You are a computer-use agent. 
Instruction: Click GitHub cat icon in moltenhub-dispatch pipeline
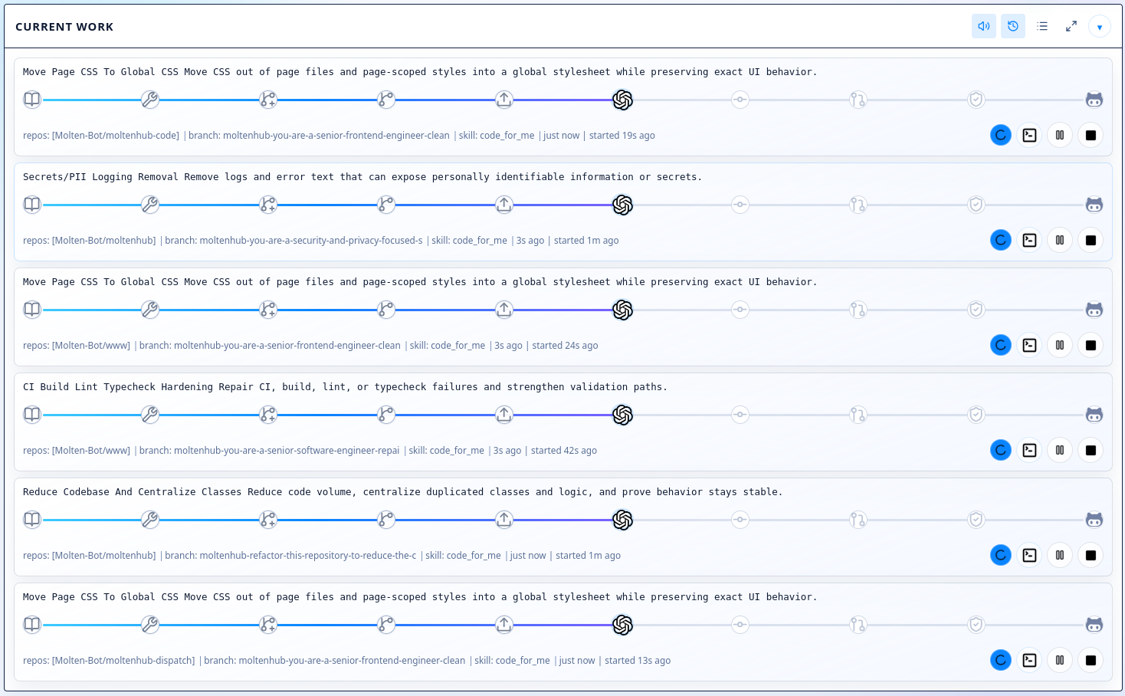tap(1094, 625)
